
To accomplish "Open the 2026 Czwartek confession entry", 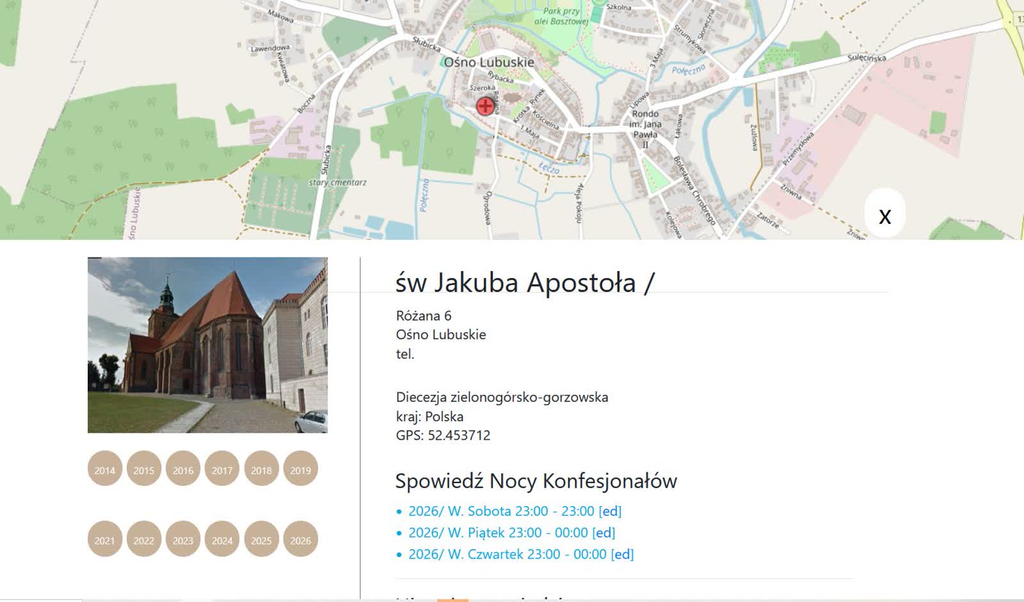I will [507, 555].
